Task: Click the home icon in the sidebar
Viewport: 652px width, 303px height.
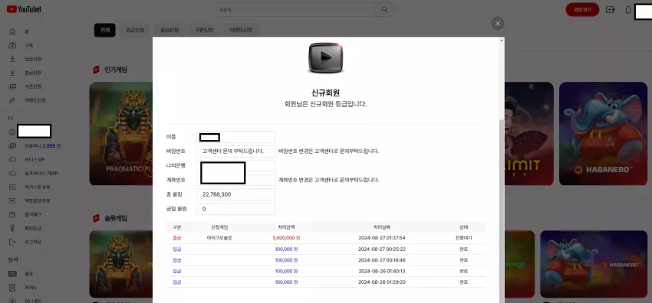Action: pyautogui.click(x=12, y=31)
